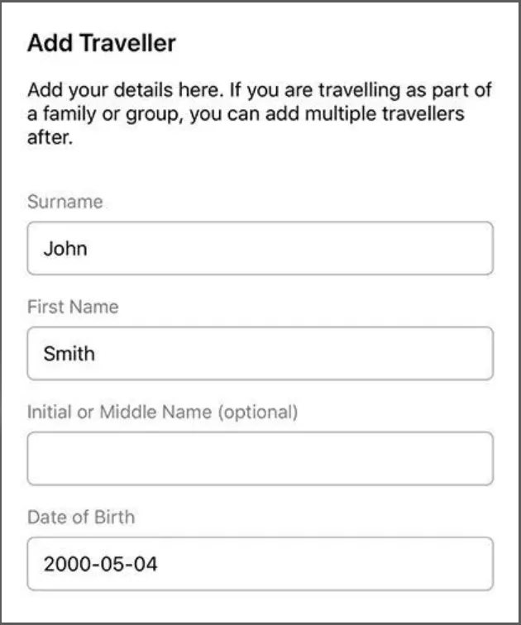This screenshot has height=625, width=521.
Task: Click the text "Smith" in the First Name box
Action: (x=69, y=354)
